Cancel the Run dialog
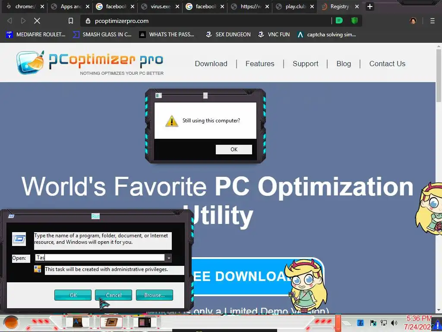 [114, 295]
